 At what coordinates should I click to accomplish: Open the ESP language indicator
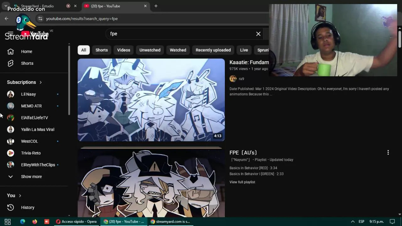pos(361,222)
